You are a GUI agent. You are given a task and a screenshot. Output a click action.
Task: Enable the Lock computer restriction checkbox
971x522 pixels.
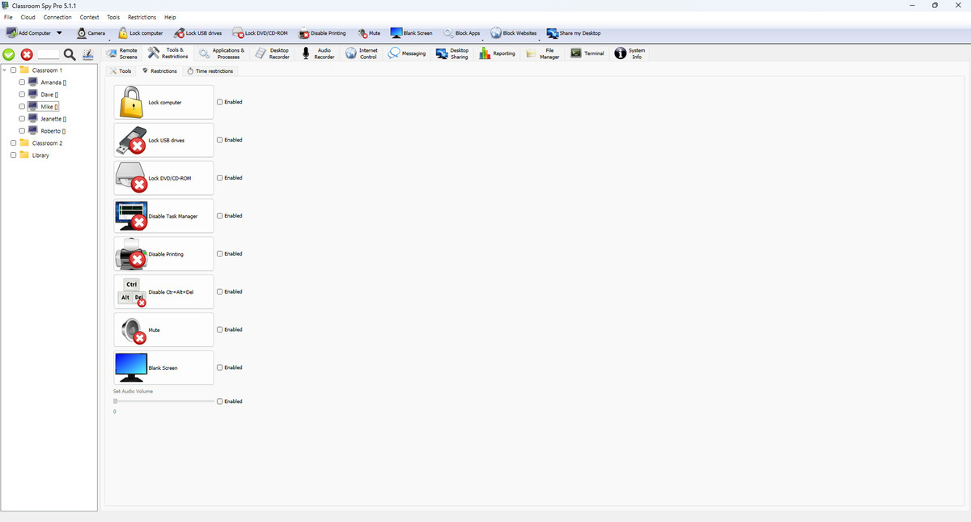(219, 101)
